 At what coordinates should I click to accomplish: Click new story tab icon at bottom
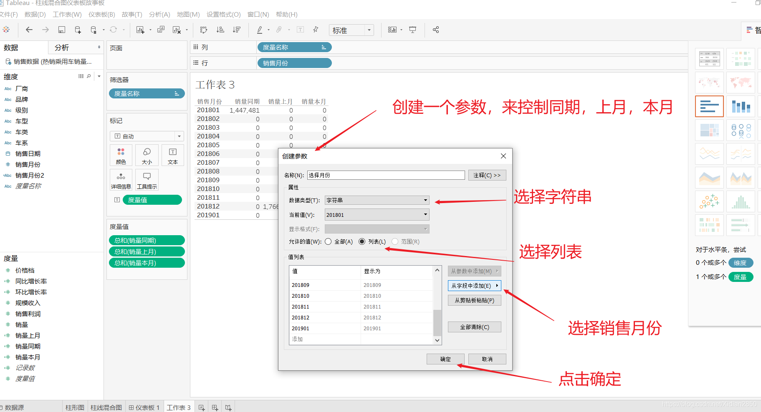coord(228,407)
